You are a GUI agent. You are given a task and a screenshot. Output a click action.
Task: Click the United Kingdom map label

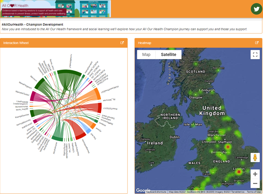point(212,111)
